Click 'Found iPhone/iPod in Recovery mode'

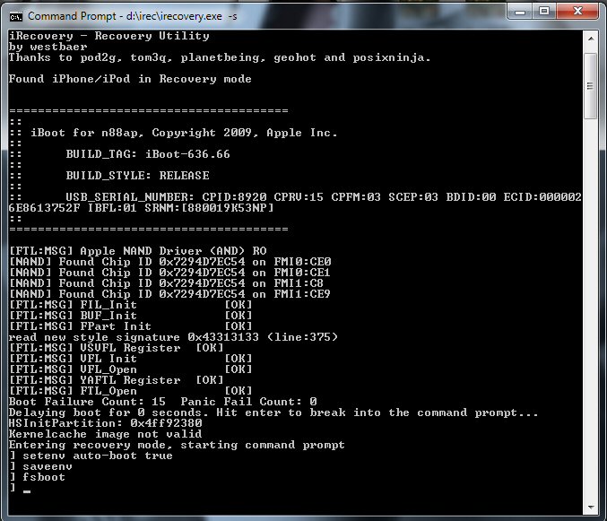point(130,79)
